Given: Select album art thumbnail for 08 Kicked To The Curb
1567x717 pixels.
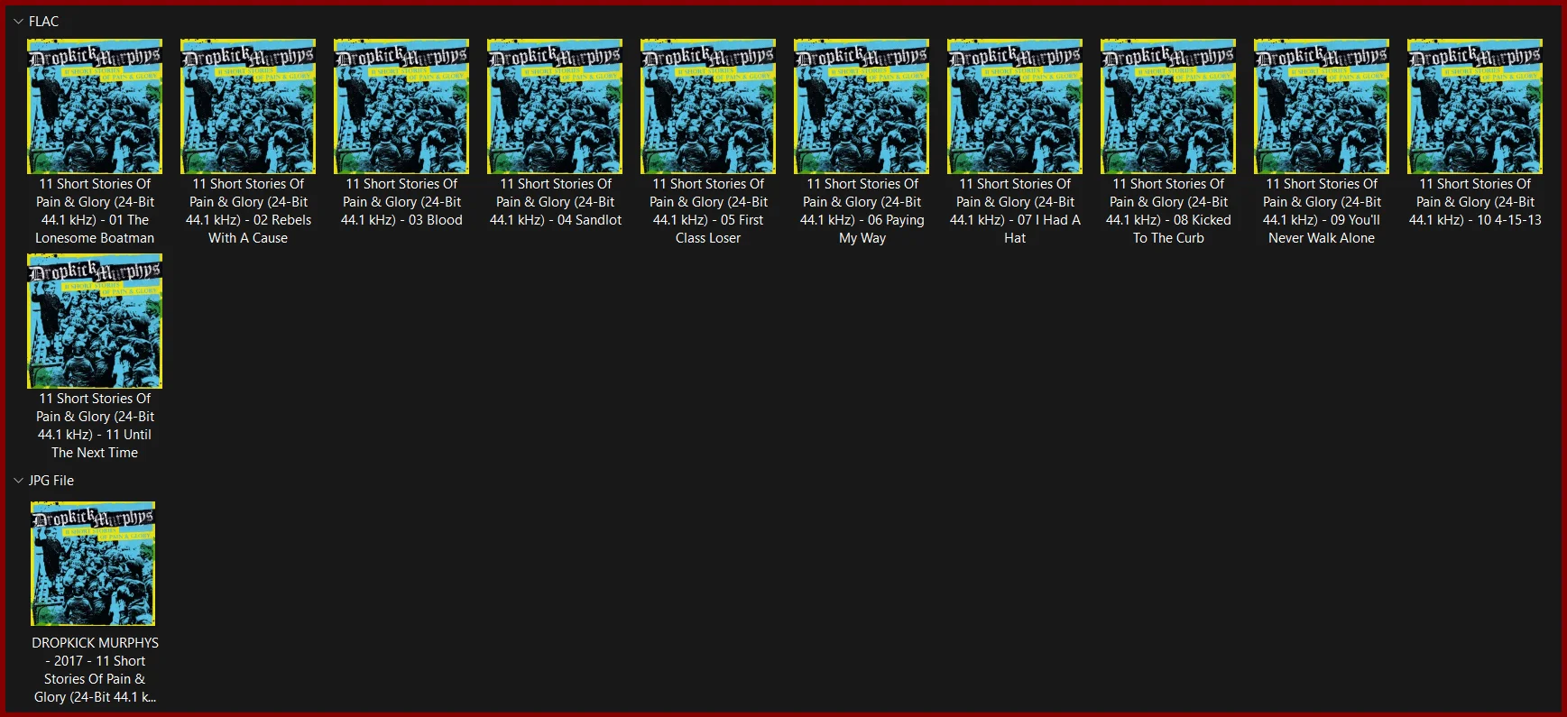Looking at the screenshot, I should [x=1168, y=106].
